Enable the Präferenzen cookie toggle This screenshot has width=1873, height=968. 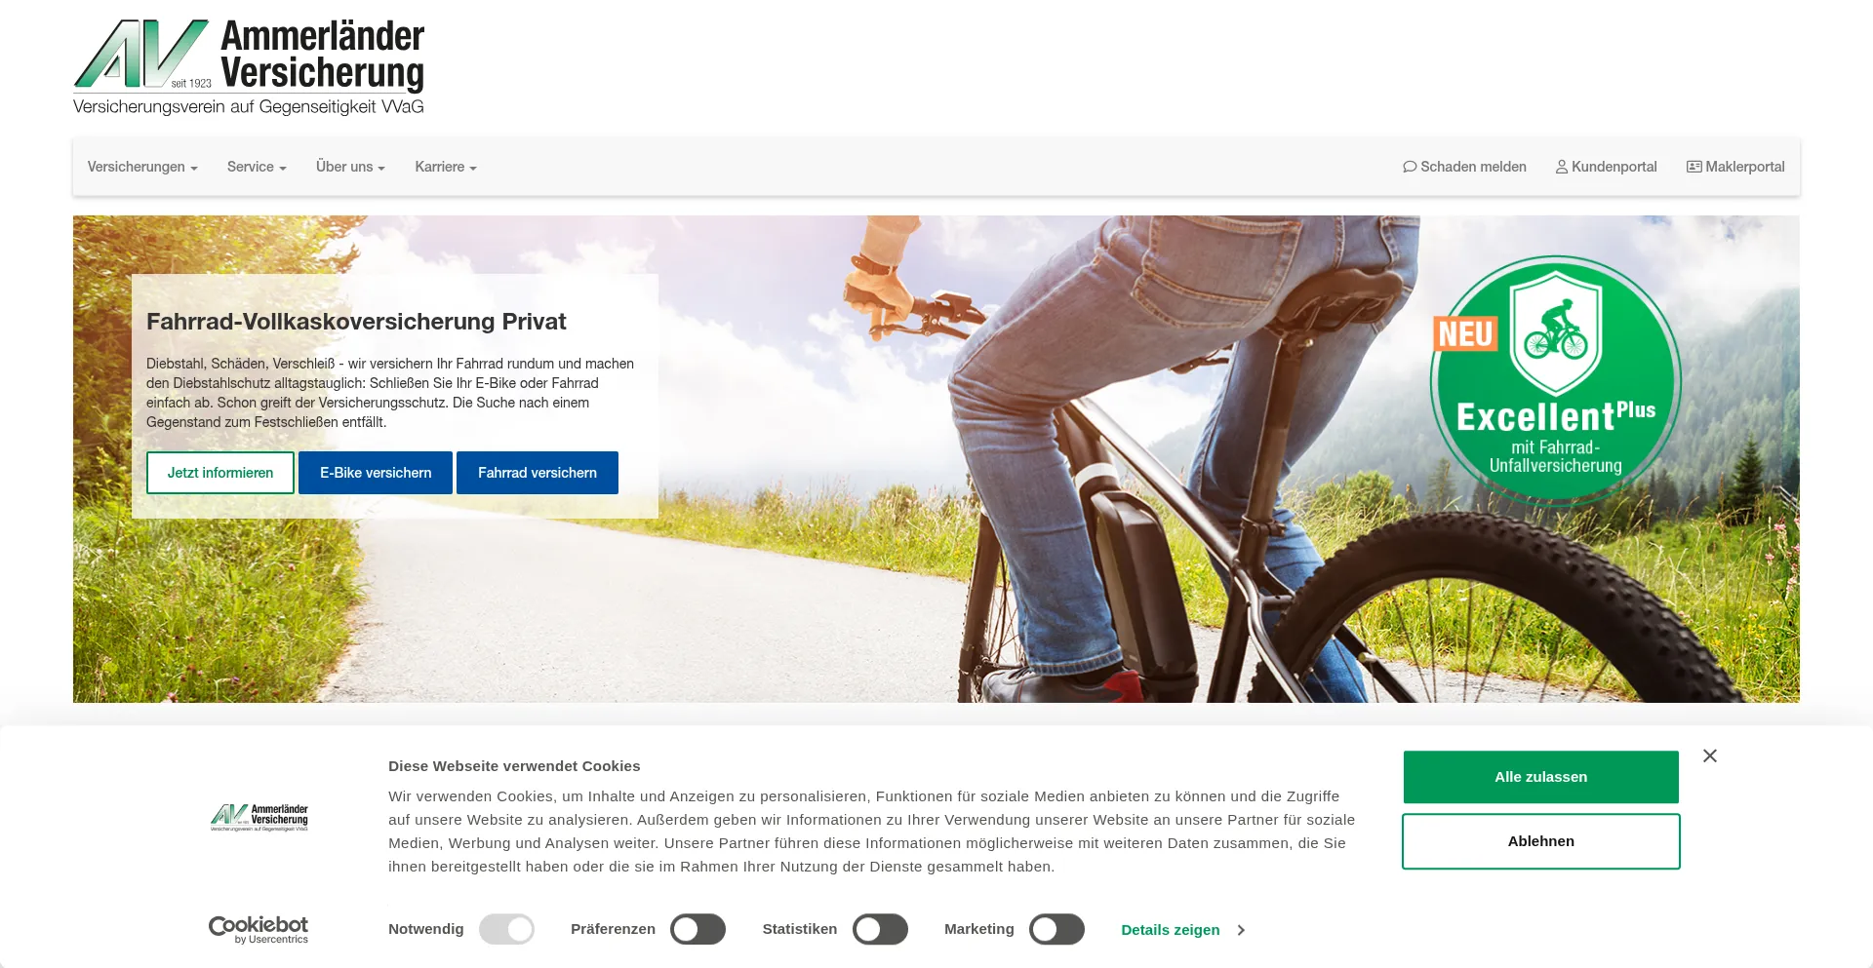pos(697,929)
